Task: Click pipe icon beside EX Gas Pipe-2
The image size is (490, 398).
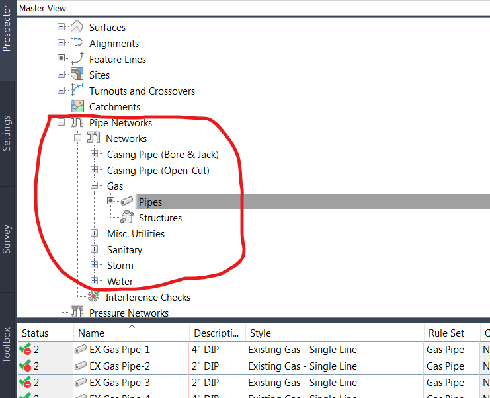Action: tap(81, 366)
